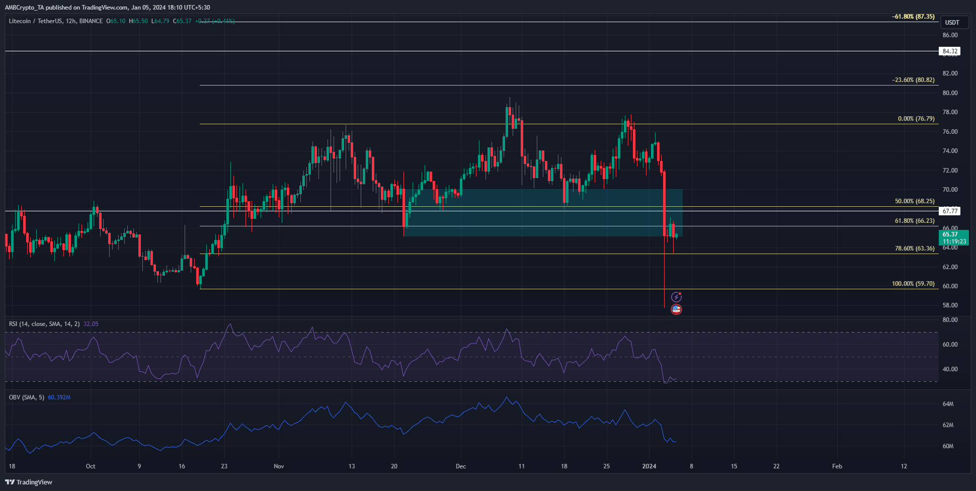The height and width of the screenshot is (491, 976).
Task: Click the Oct label on time axis
Action: pyautogui.click(x=91, y=466)
